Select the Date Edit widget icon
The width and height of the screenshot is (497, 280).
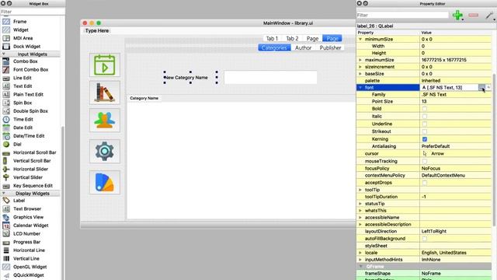click(x=6, y=128)
